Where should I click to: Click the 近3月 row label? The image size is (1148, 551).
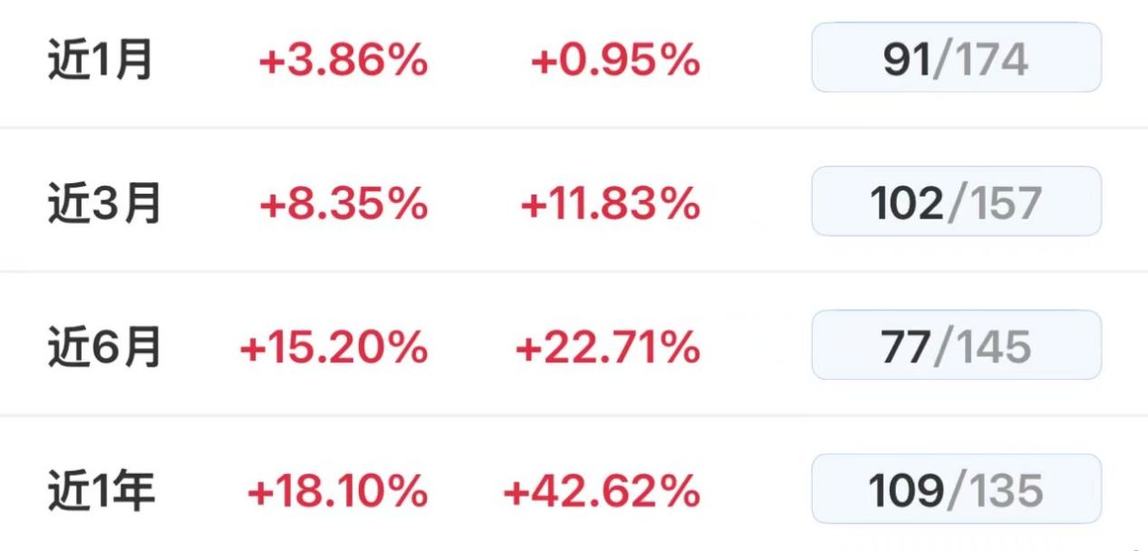point(104,204)
